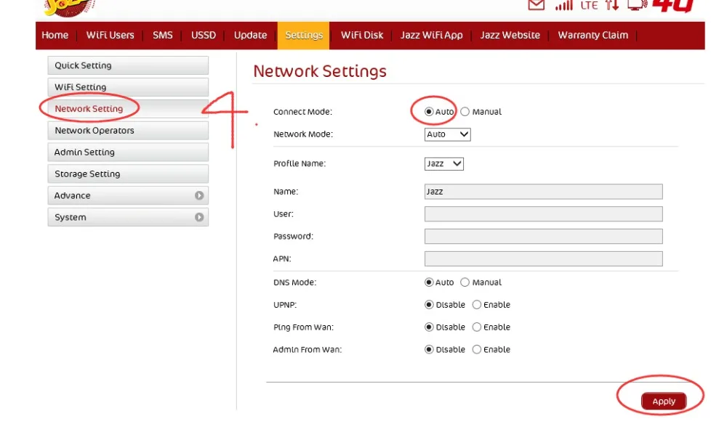
Task: Open the Update tab
Action: (250, 35)
